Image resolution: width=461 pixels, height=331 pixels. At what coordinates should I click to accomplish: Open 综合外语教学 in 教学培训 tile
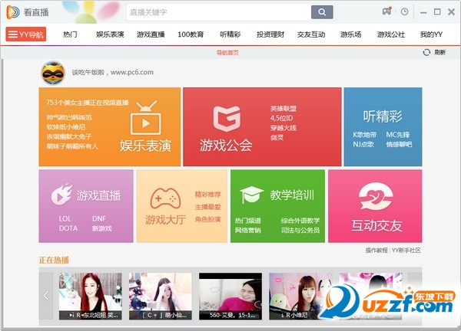[x=300, y=221]
